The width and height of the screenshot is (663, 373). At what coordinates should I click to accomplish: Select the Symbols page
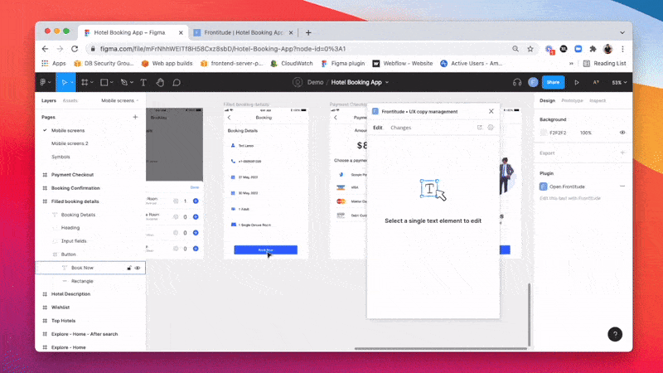pos(60,157)
